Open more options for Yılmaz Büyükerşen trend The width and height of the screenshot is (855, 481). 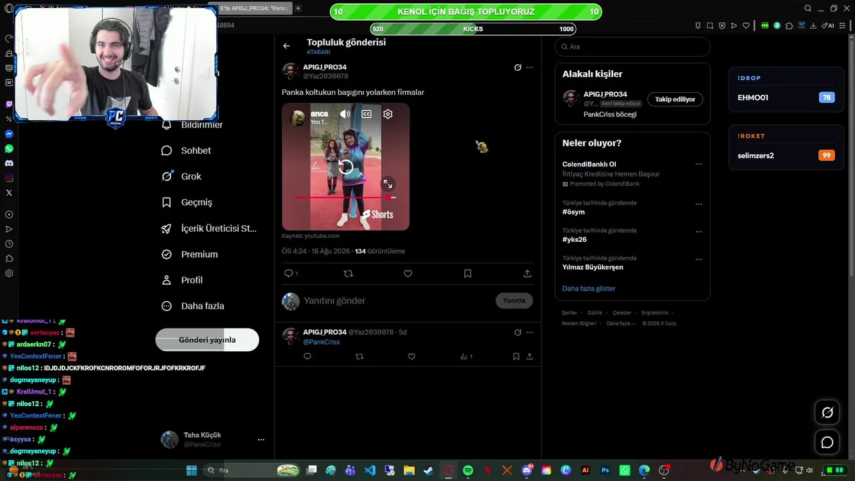[x=699, y=259]
